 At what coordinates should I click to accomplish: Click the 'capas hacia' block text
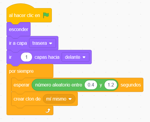[x=47, y=57]
